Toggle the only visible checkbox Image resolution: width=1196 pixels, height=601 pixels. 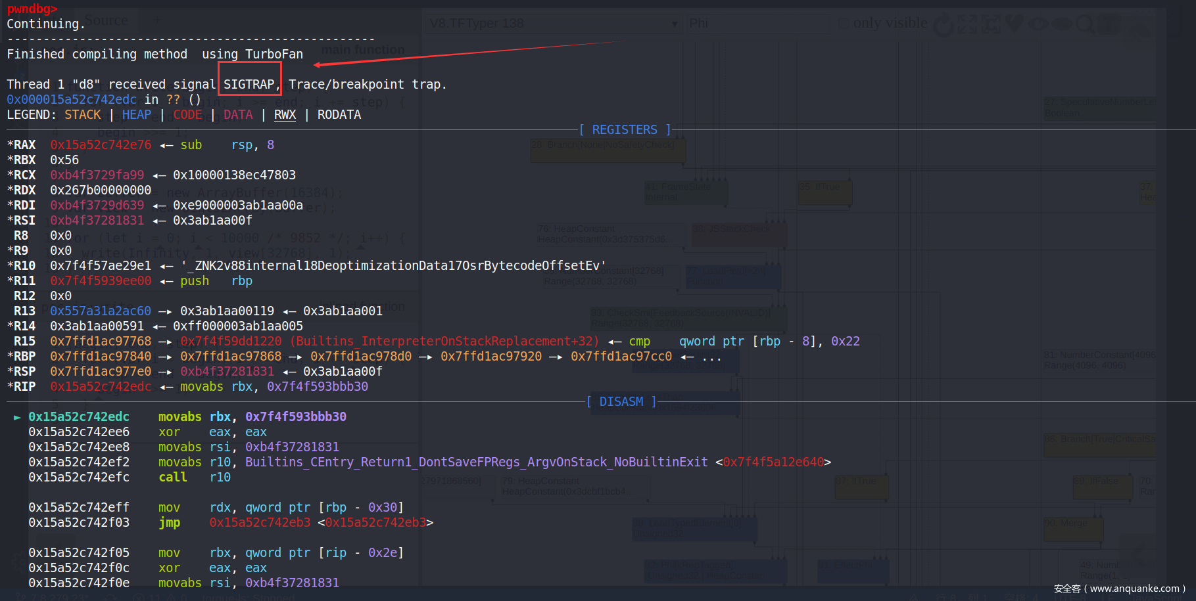[844, 24]
